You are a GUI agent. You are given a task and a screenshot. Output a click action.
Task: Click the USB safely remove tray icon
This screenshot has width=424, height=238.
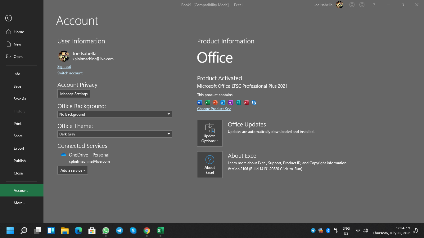[x=336, y=231]
